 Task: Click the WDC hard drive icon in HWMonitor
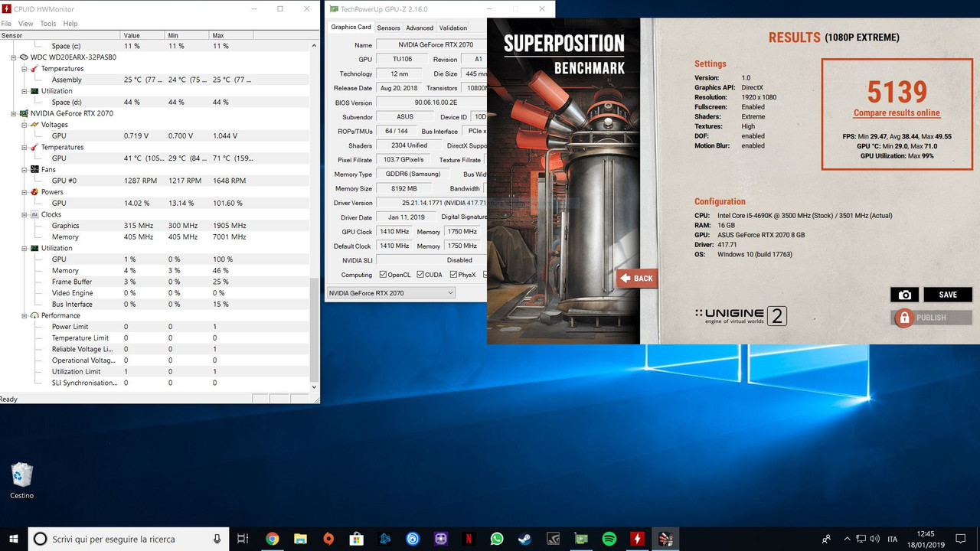[x=24, y=57]
